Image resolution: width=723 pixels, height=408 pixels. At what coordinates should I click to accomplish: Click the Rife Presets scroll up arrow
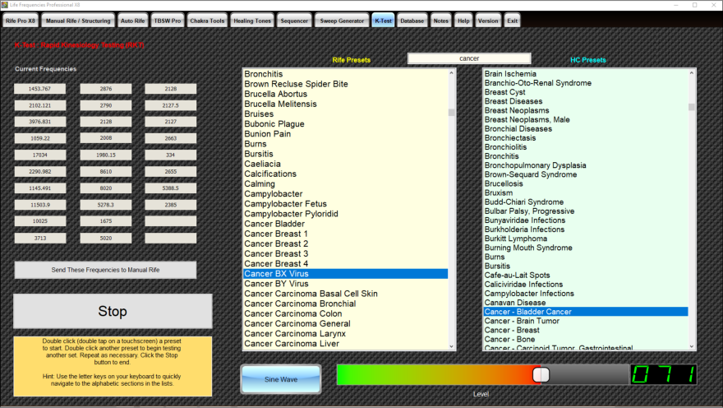[451, 73]
